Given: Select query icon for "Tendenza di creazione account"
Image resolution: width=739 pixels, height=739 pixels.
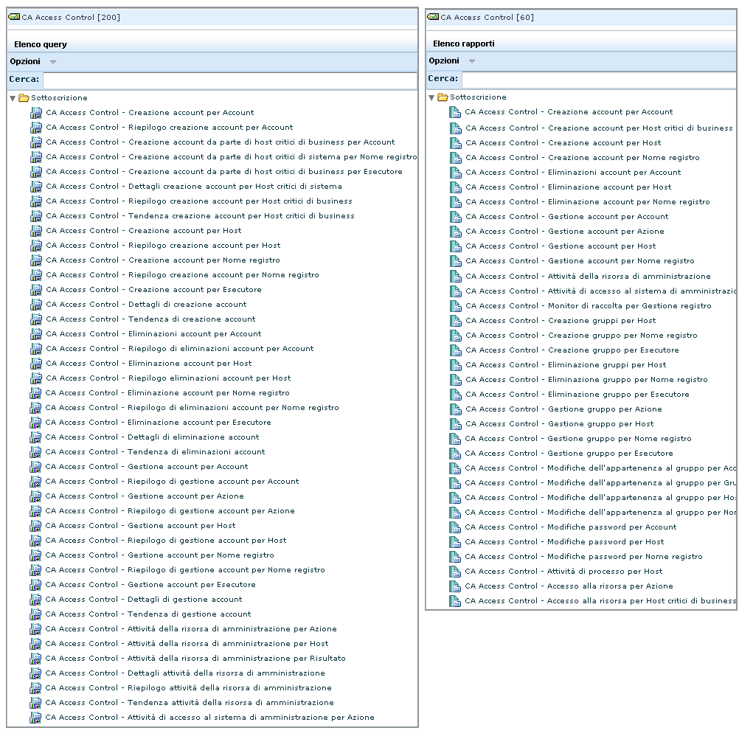Looking at the screenshot, I should point(35,319).
